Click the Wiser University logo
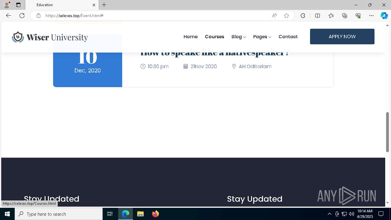Image resolution: width=391 pixels, height=220 pixels. tap(50, 37)
